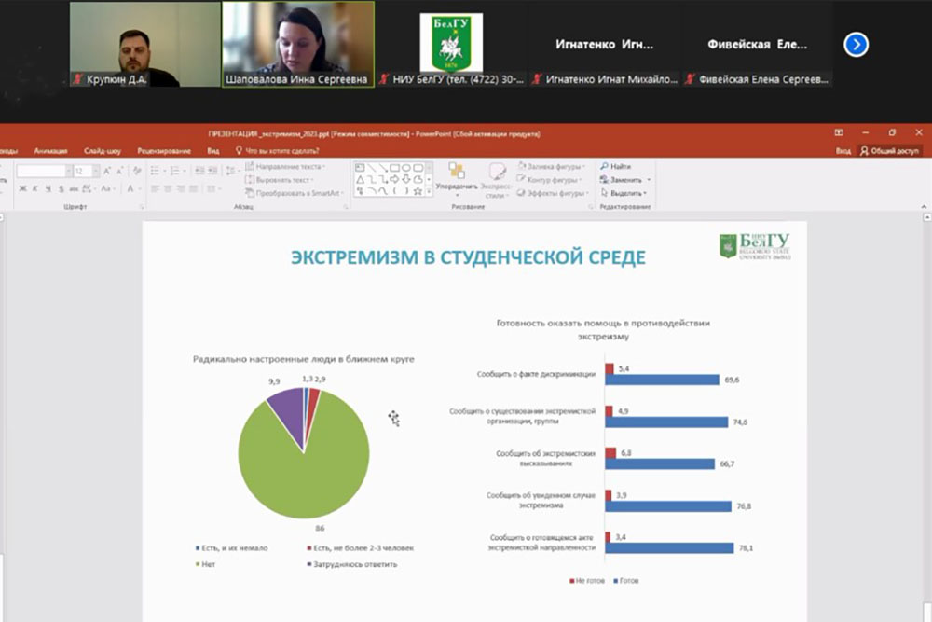Open the Animation (Анимация) ribbon tab
Viewport: 932px width, 622px height.
[50, 150]
